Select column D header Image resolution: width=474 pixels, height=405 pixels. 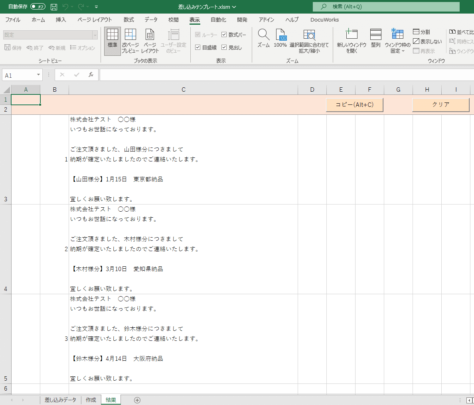312,90
